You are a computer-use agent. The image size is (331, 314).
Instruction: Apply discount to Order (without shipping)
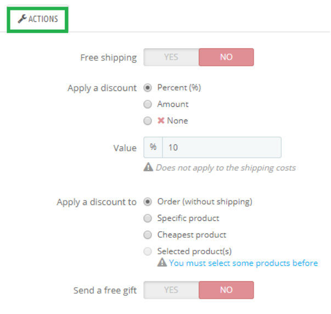[148, 202]
